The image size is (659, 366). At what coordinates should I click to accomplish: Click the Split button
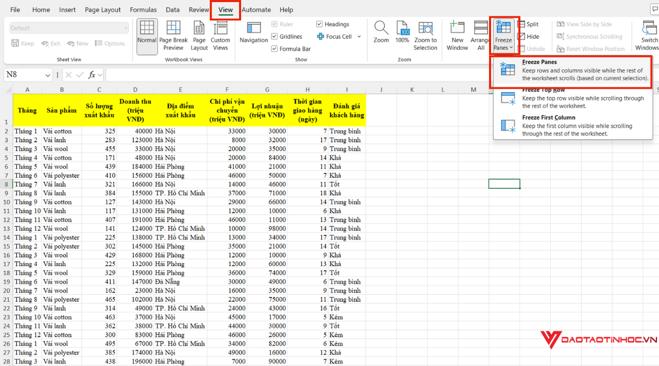[x=528, y=24]
